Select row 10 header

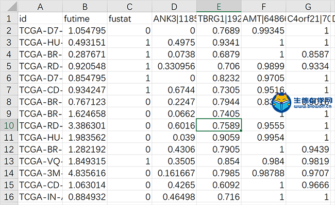[9, 125]
